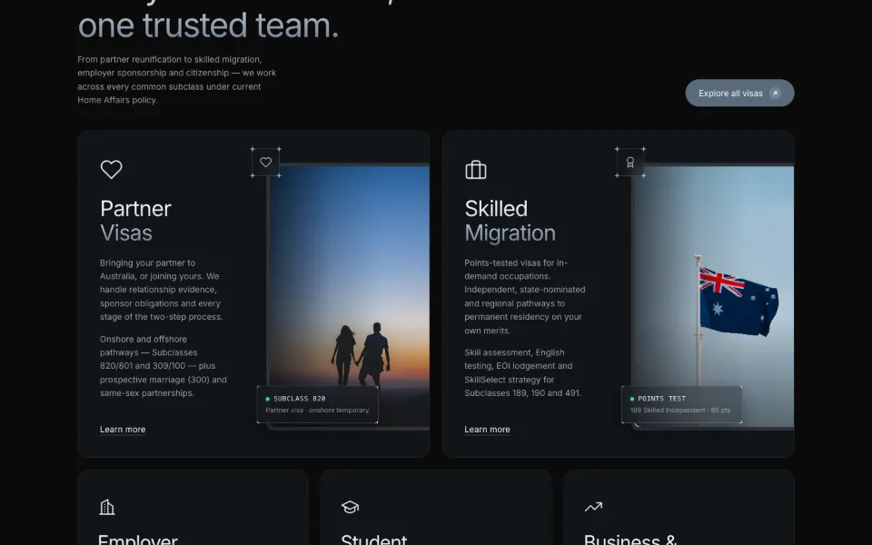Open the Employer card heading
The width and height of the screenshot is (872, 545).
(138, 539)
